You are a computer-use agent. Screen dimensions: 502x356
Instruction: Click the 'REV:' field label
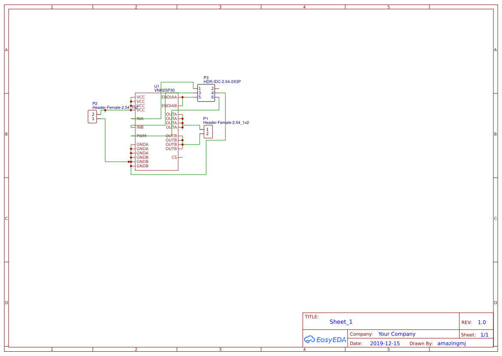466,322
